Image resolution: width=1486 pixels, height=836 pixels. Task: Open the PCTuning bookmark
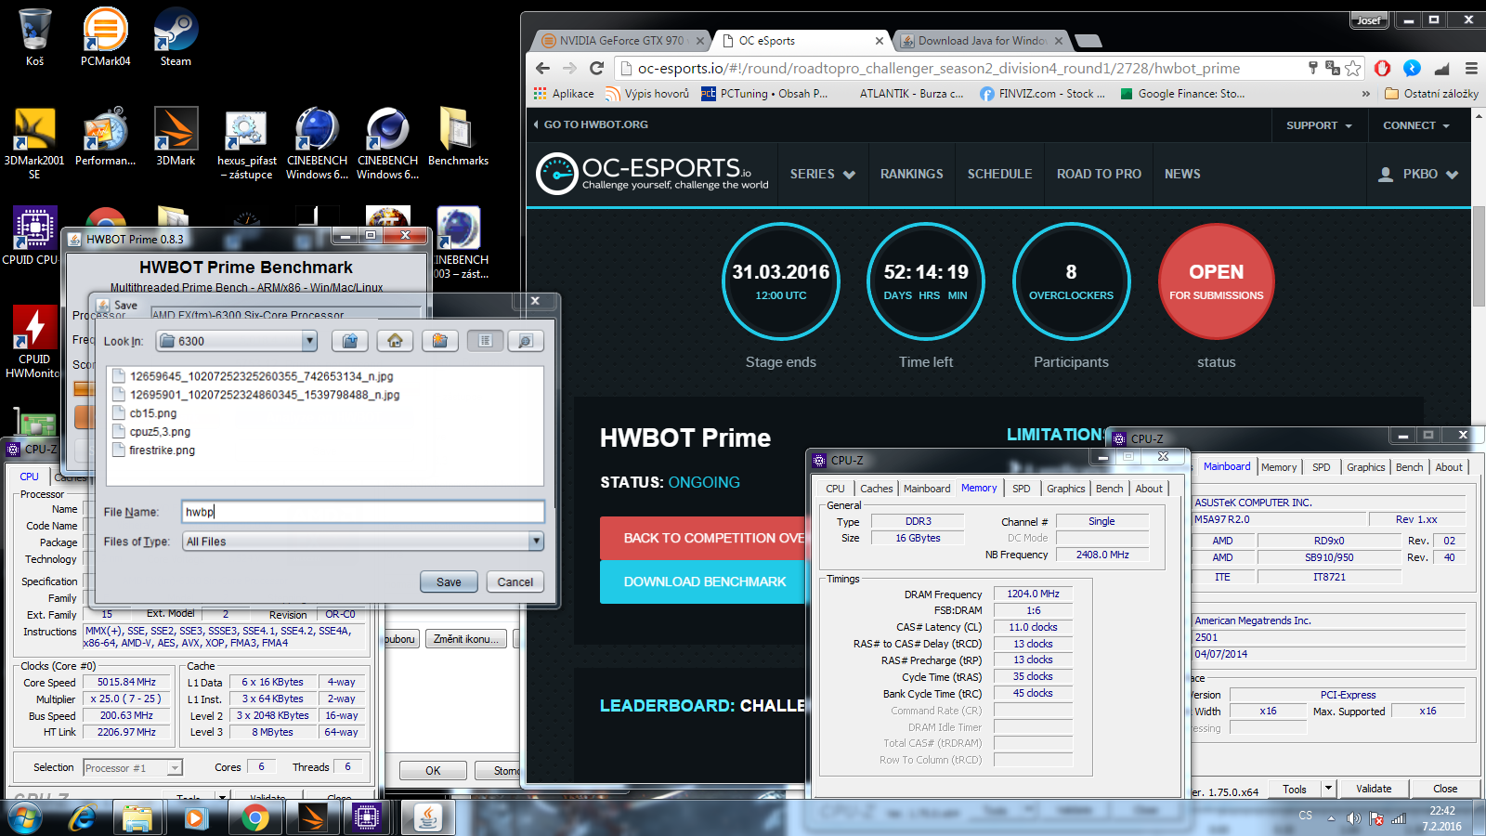(764, 94)
